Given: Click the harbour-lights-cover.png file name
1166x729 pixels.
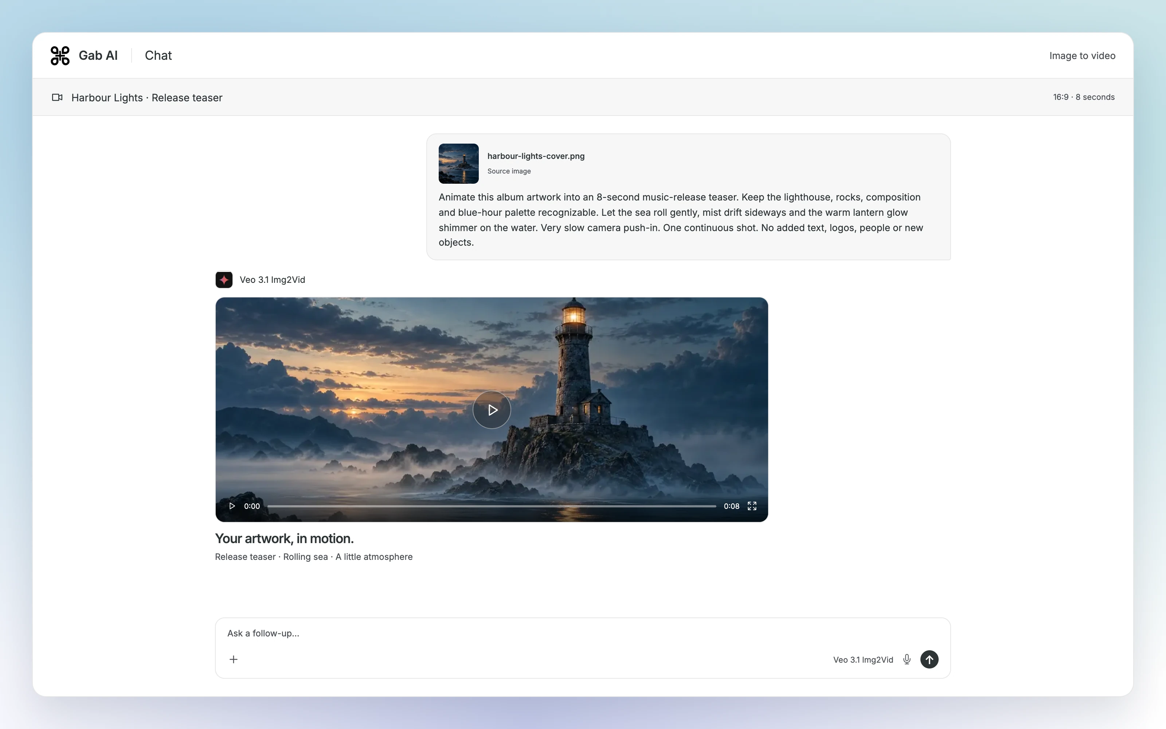Looking at the screenshot, I should pyautogui.click(x=536, y=156).
